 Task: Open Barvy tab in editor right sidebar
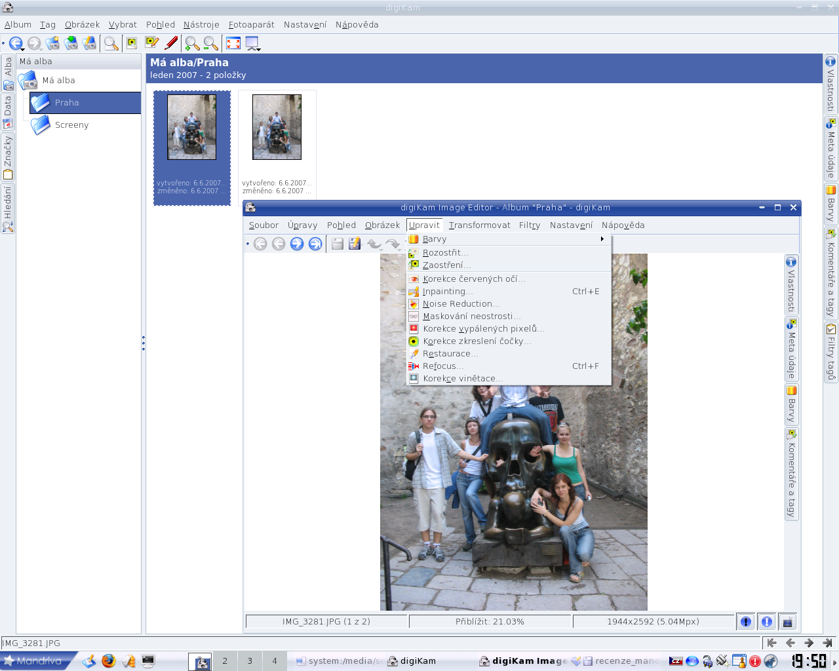(x=792, y=404)
